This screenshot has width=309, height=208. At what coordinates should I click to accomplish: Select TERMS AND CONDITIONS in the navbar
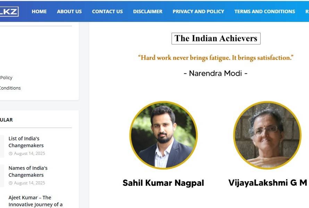pyautogui.click(x=265, y=11)
